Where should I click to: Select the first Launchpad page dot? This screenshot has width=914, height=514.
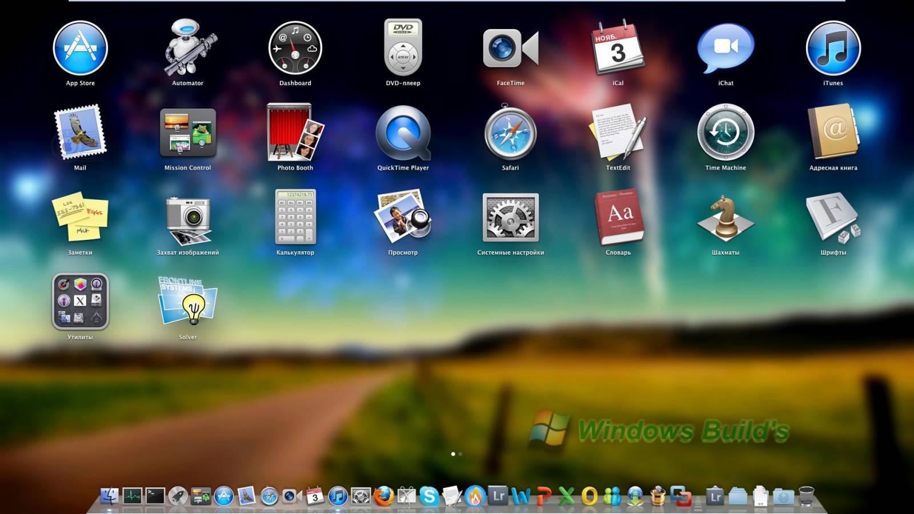[x=453, y=454]
